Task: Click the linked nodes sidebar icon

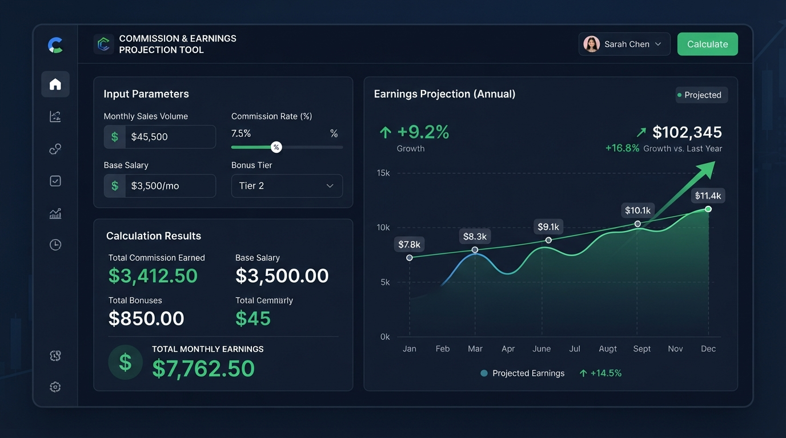Action: click(x=55, y=149)
